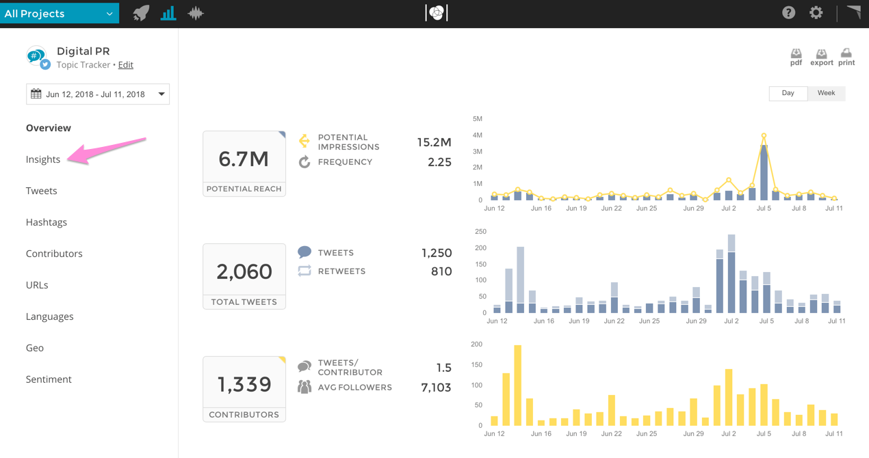869x458 pixels.
Task: Click the export icon
Action: pos(821,57)
